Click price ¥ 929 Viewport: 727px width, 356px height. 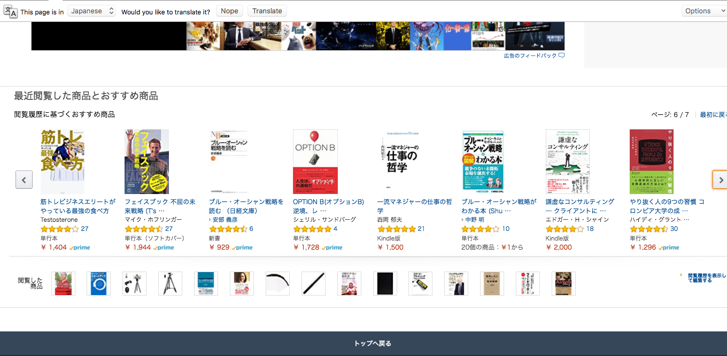(x=219, y=247)
